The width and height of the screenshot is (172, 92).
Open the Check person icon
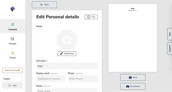(13, 53)
